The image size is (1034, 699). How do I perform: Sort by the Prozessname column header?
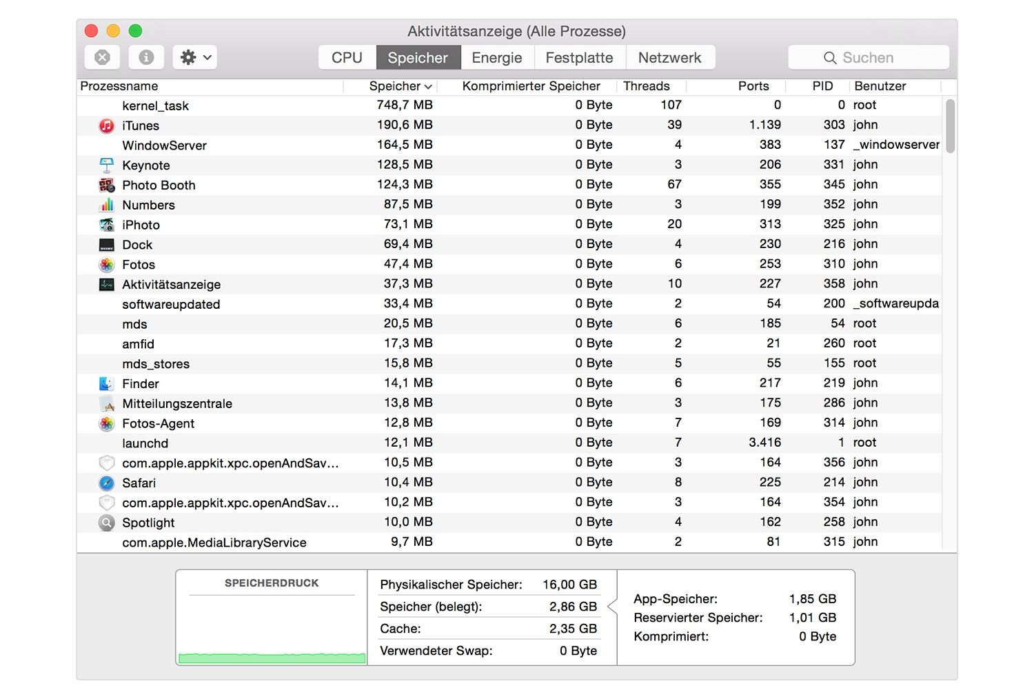click(x=210, y=86)
